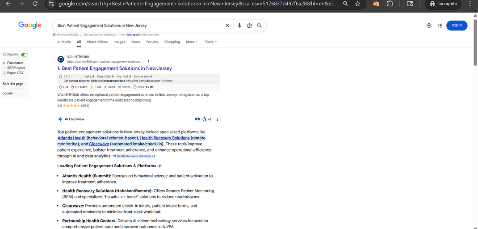
Task: Open the Tools dropdown
Action: [x=210, y=42]
